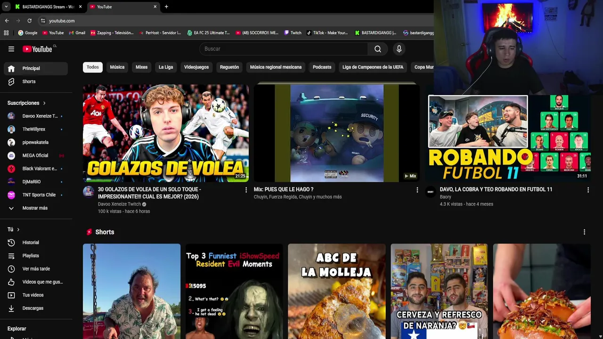This screenshot has height=339, width=603.
Task: Open options menu for Pues que le hago mix
Action: pos(417,190)
